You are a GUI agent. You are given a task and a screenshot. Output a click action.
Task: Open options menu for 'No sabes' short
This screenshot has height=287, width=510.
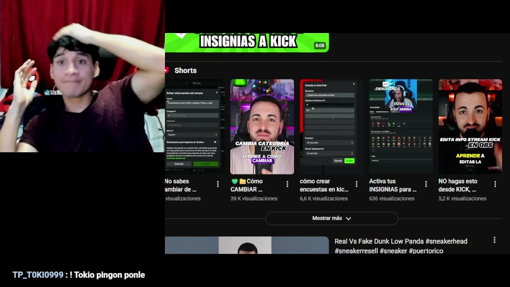click(218, 184)
